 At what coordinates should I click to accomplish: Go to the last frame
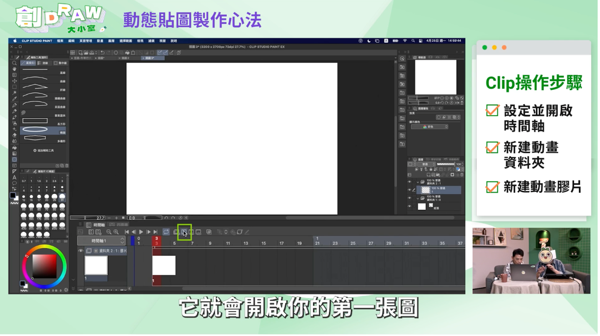coord(155,232)
